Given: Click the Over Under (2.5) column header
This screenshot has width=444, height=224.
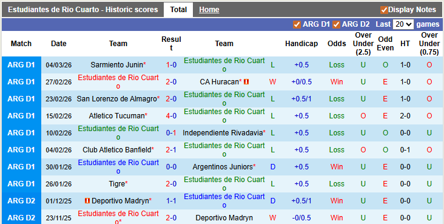Looking at the screenshot, I should click(363, 44).
